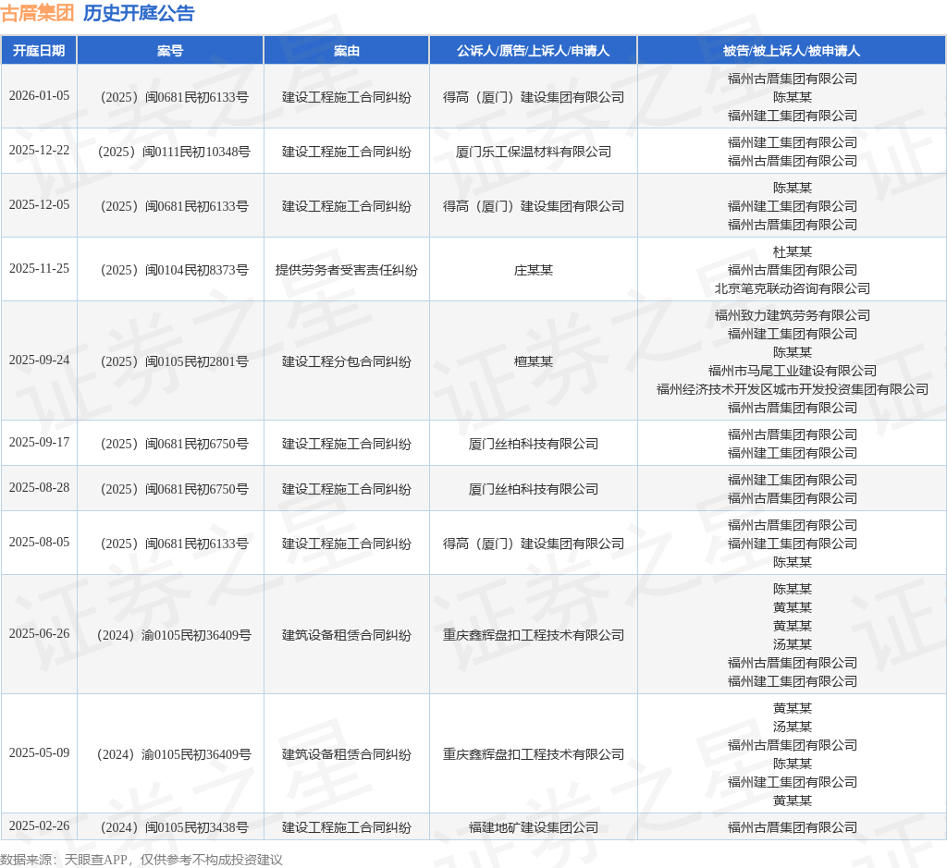
Task: Click the date 2025-05-09
Action: pyautogui.click(x=39, y=752)
